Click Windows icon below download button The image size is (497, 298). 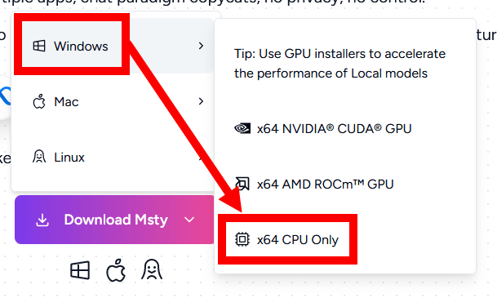click(x=80, y=270)
